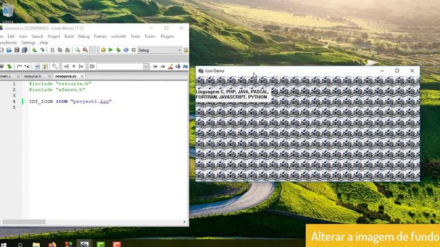440x247 pixels.
Task: Click the red highlight clear icon
Action: point(170,67)
